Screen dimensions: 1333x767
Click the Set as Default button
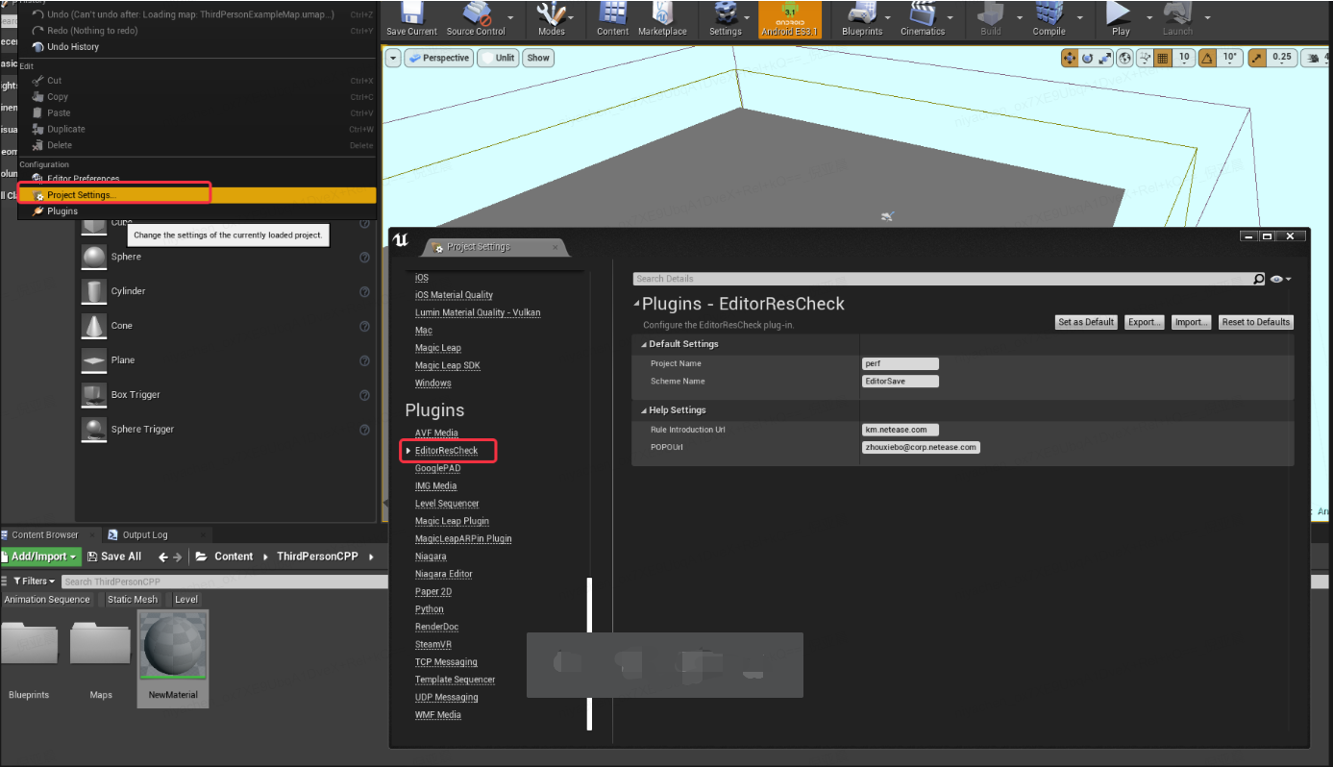click(x=1086, y=322)
